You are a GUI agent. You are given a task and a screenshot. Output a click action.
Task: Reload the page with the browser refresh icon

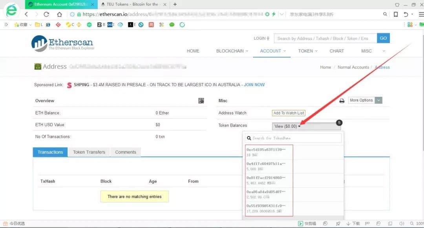coord(46,14)
